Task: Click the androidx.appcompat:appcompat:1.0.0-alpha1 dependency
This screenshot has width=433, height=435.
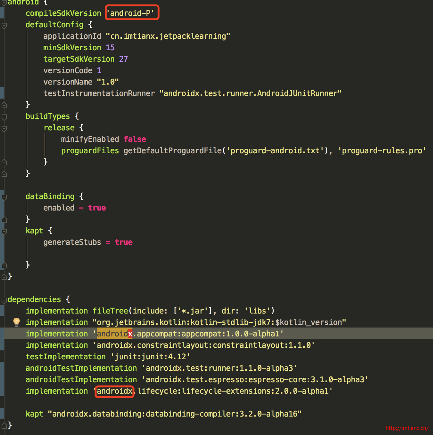Action: point(188,334)
